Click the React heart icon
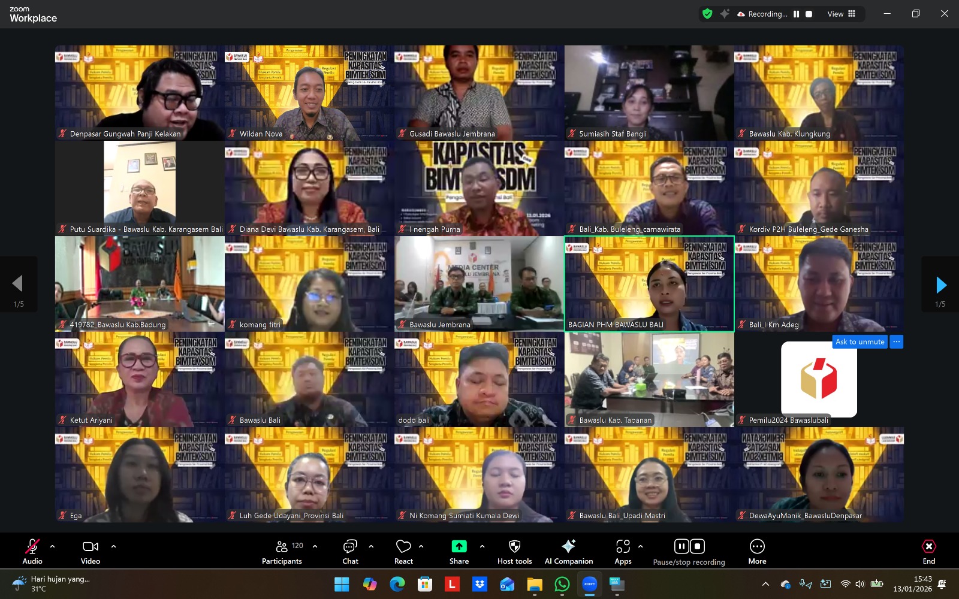The width and height of the screenshot is (959, 599). click(403, 551)
